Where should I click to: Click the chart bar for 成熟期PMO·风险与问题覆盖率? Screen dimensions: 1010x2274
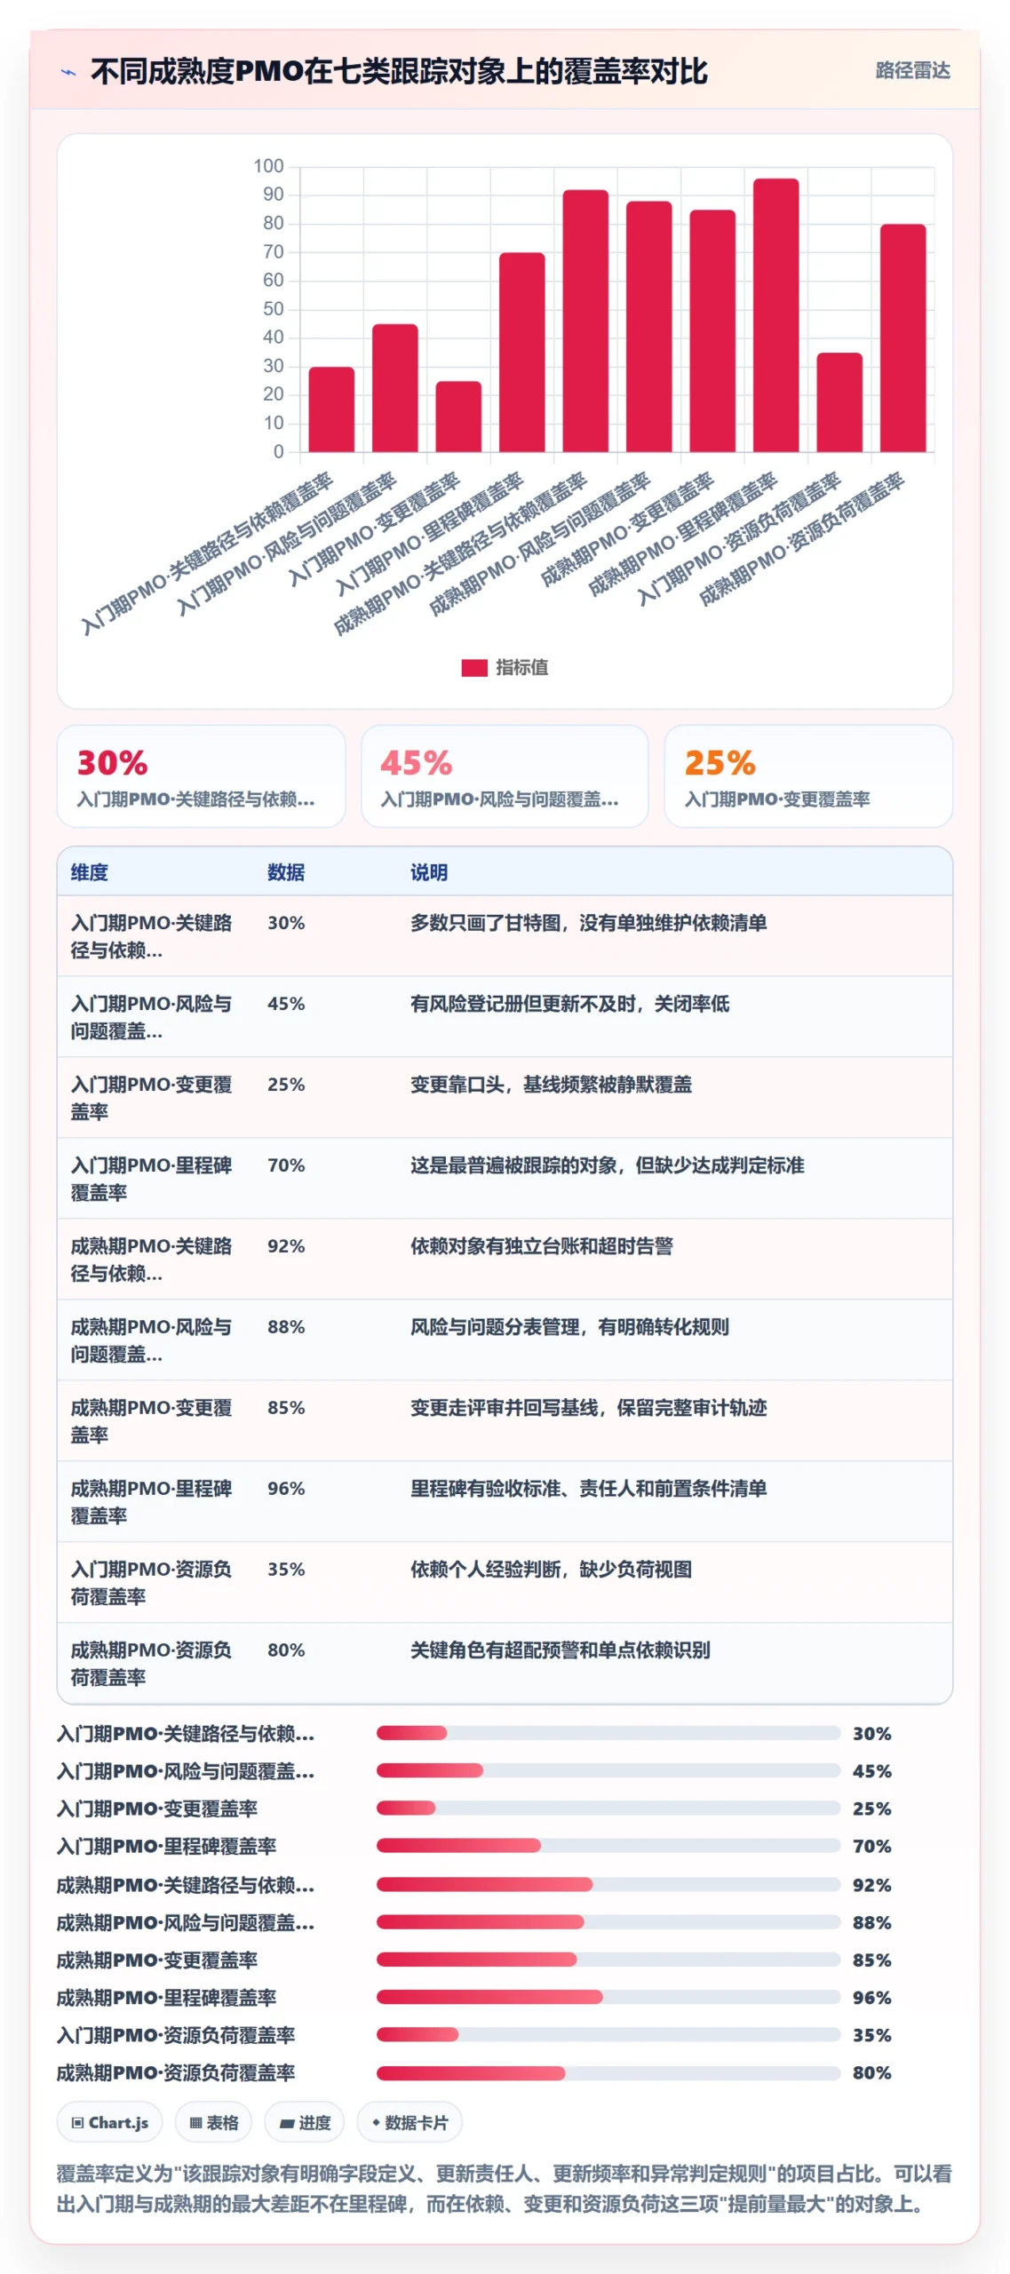tap(648, 326)
